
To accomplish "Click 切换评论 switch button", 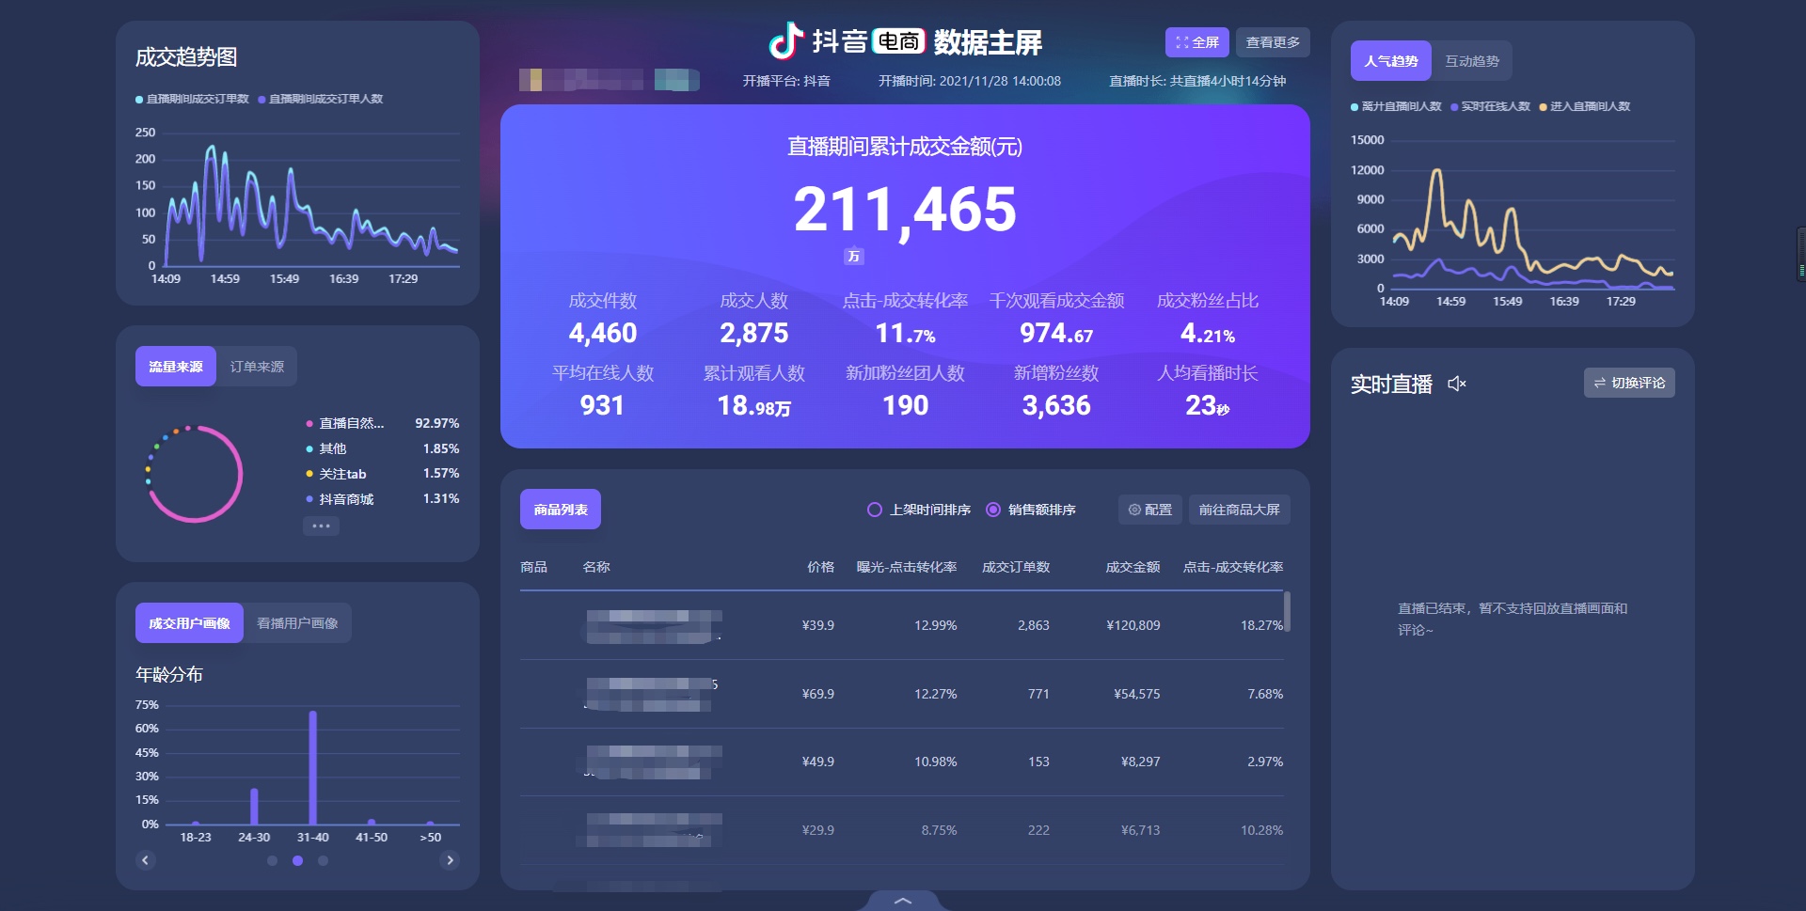I will tap(1628, 383).
